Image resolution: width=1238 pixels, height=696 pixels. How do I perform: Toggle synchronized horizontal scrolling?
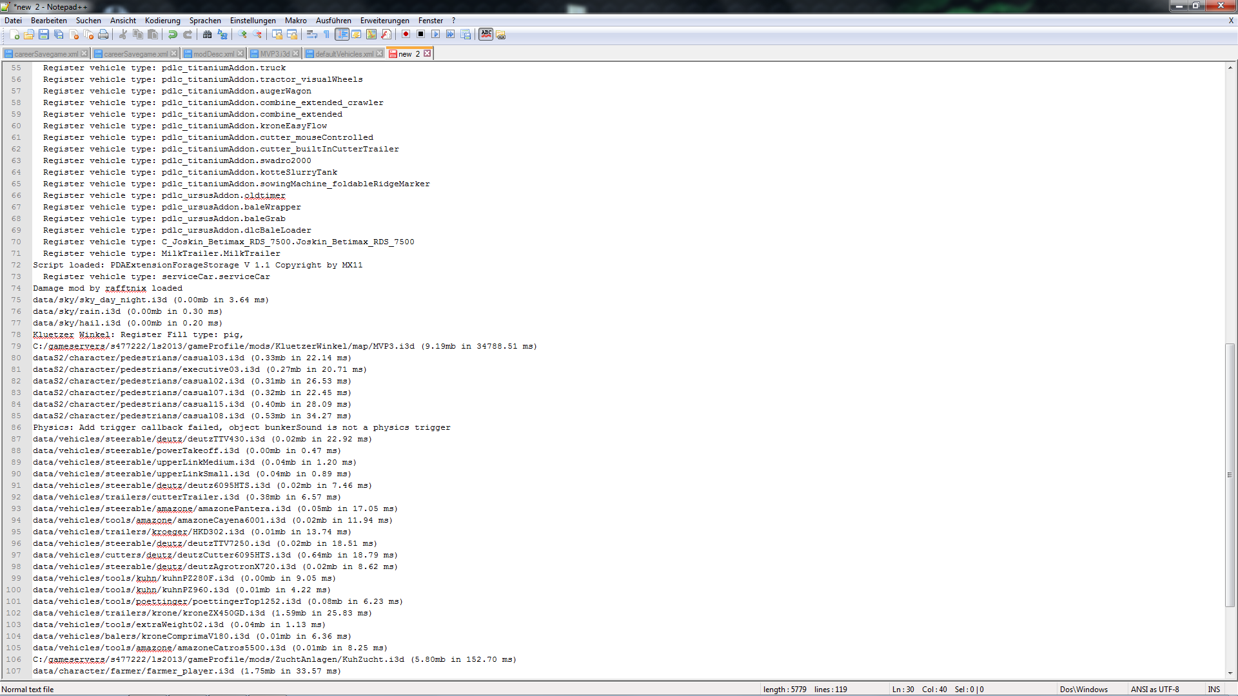(x=292, y=35)
